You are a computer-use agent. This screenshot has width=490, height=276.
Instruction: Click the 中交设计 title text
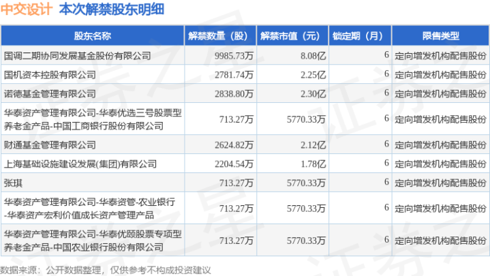click(x=27, y=10)
